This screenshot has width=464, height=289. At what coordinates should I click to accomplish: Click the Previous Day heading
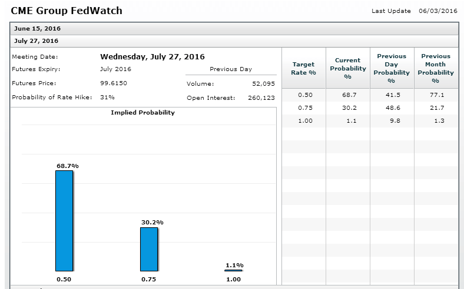point(231,69)
